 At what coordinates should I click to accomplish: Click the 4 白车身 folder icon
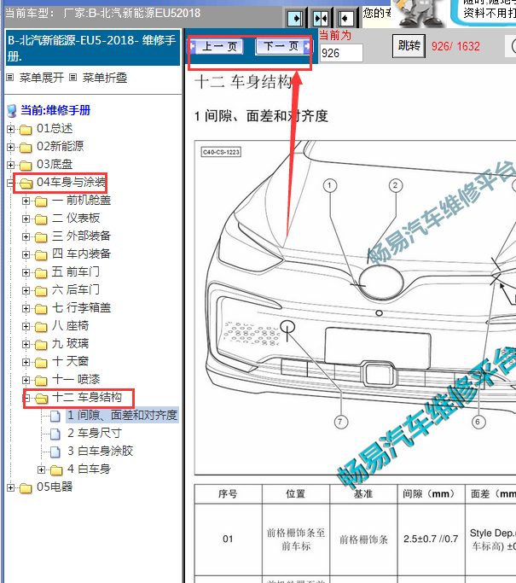(x=56, y=470)
